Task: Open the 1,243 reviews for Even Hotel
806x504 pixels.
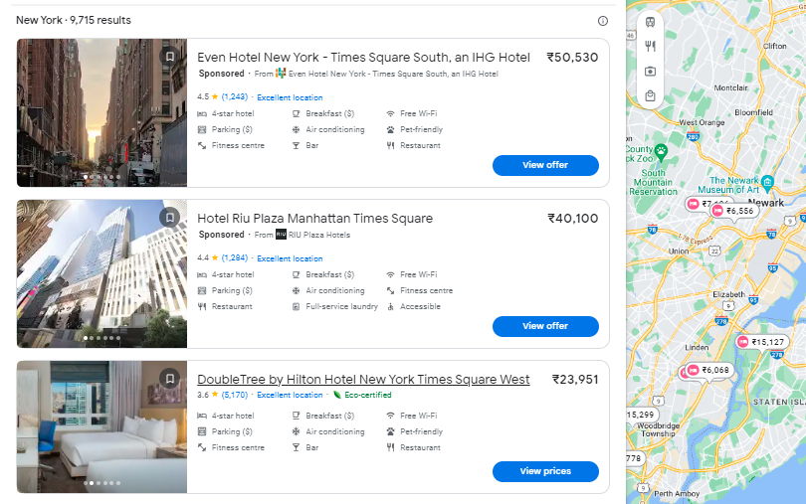Action: click(235, 97)
